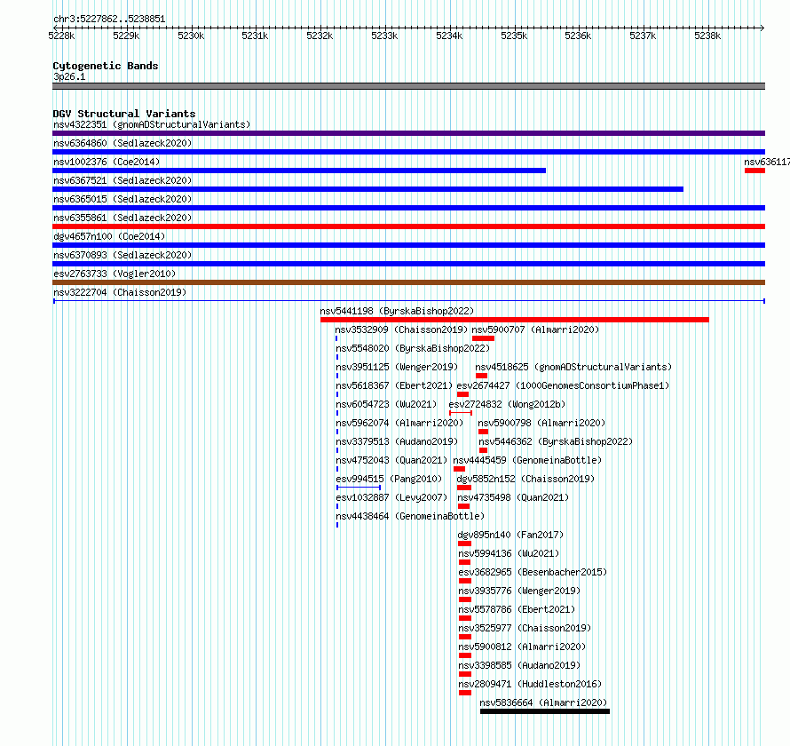790x746 pixels.
Task: Open nsv4445459 (GenomeinaBottle) label
Action: click(x=527, y=460)
